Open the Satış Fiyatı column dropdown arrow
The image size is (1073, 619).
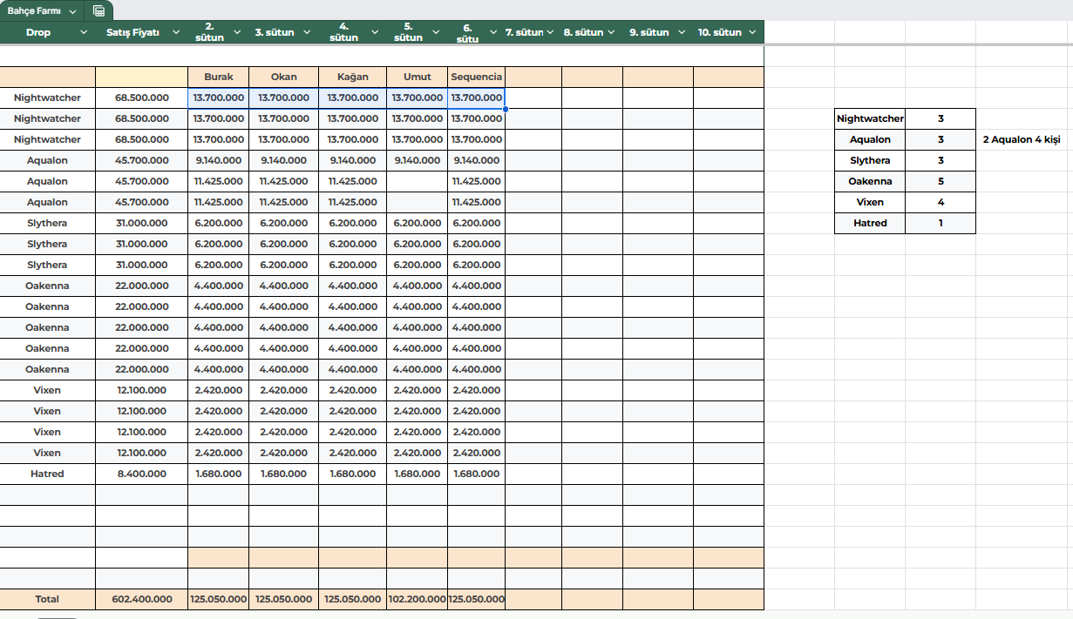(x=176, y=32)
